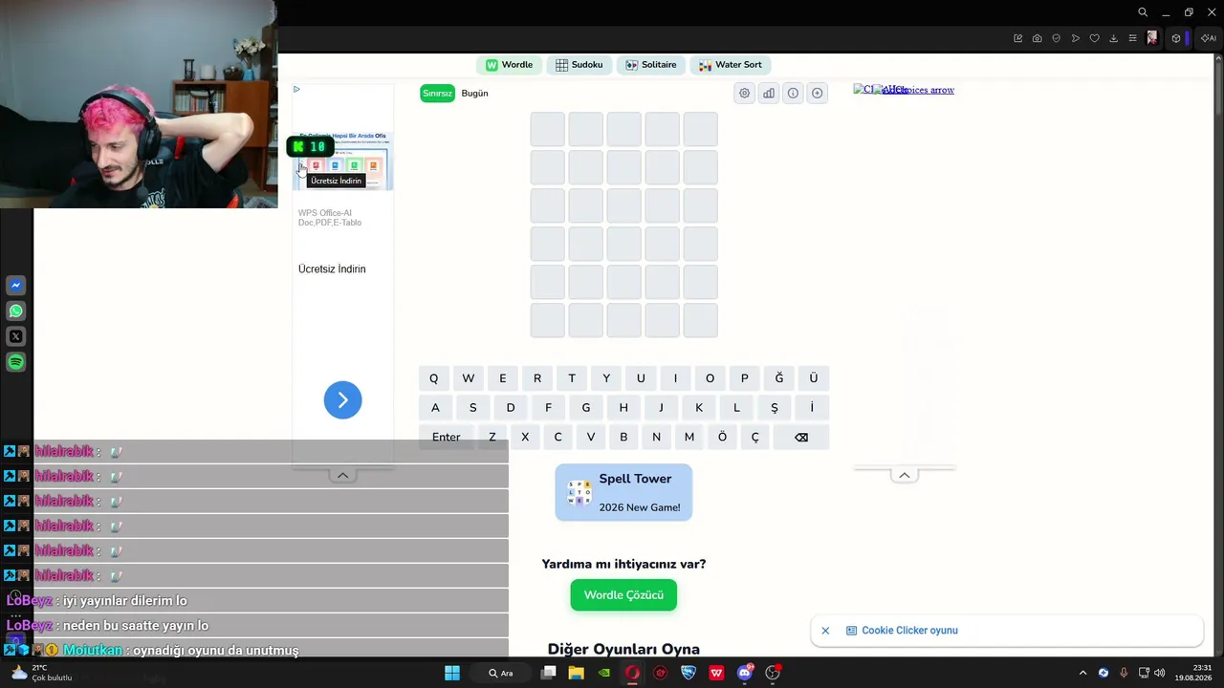Switch to the Bugün mode
Screen dimensions: 1224x688
tap(474, 93)
